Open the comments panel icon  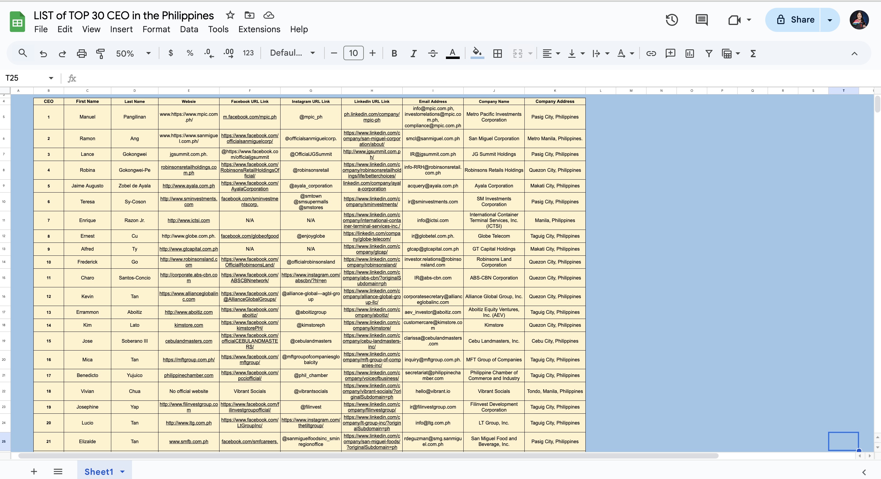pyautogui.click(x=701, y=20)
